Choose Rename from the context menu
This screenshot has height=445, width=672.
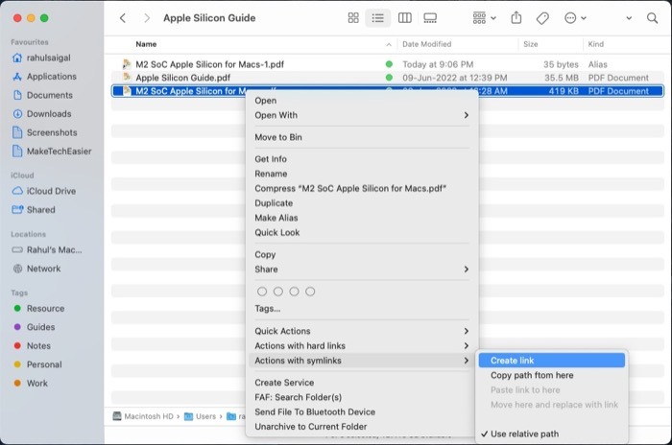click(271, 174)
